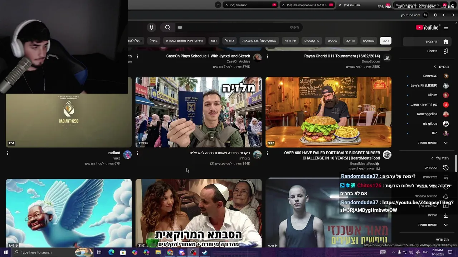Select the 'משחקים' filter chip

tap(369, 41)
